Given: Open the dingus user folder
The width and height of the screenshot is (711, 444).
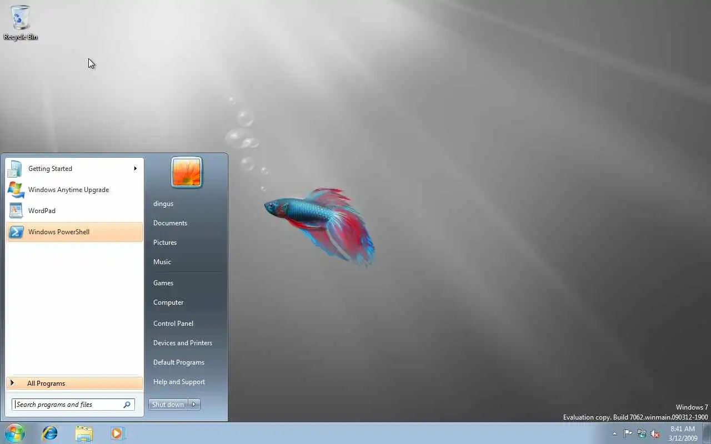Looking at the screenshot, I should 163,204.
